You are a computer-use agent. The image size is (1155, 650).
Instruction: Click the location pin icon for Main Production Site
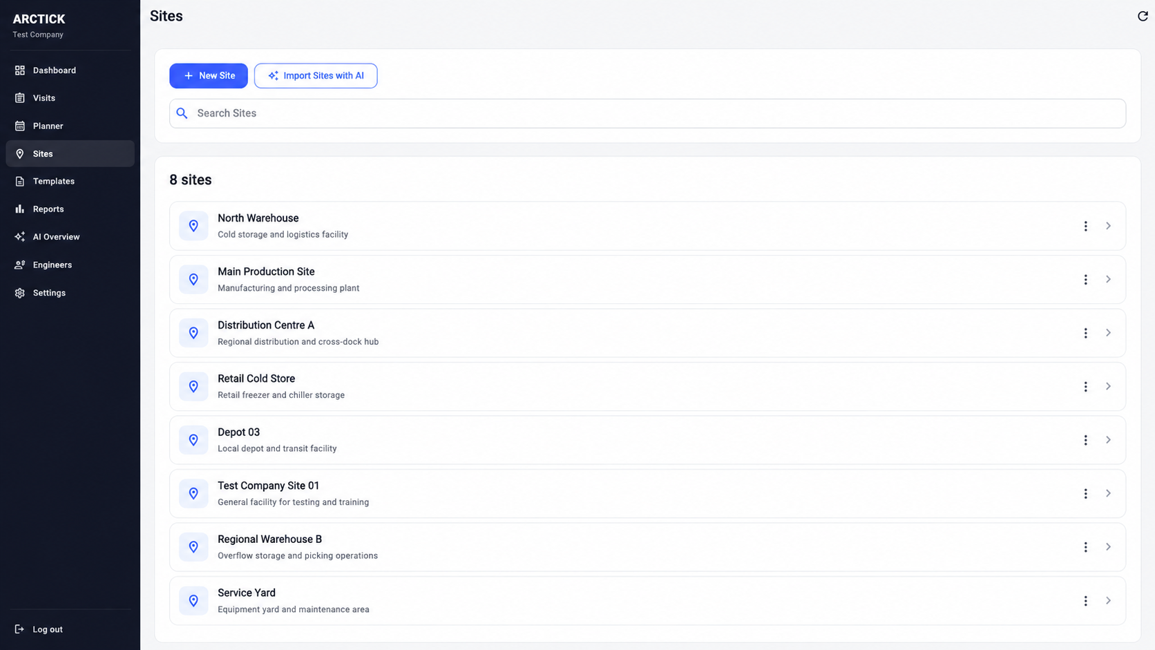pyautogui.click(x=193, y=279)
